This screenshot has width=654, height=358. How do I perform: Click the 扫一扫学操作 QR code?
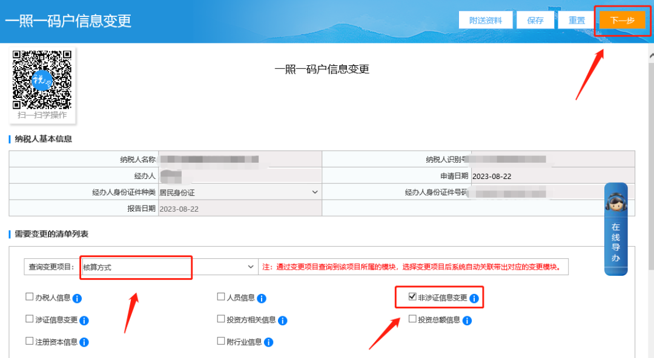pos(42,80)
